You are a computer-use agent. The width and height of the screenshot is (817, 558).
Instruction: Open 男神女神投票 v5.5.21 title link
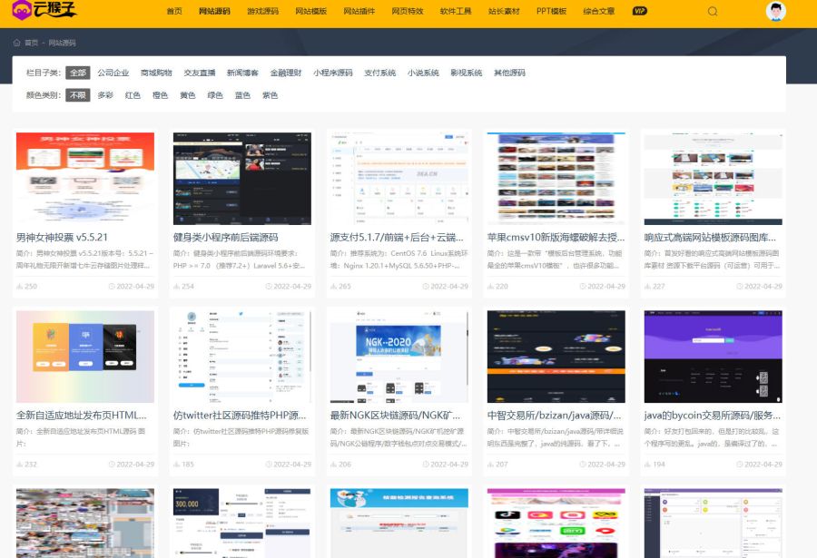(62, 238)
